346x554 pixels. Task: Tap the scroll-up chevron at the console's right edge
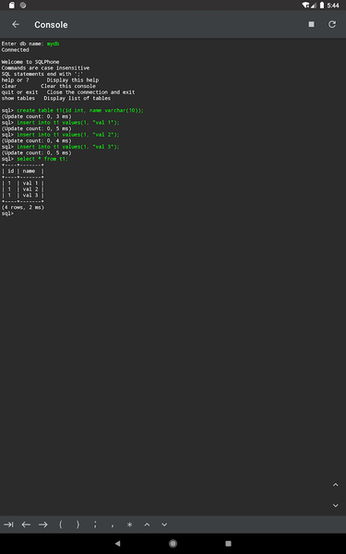point(336,485)
